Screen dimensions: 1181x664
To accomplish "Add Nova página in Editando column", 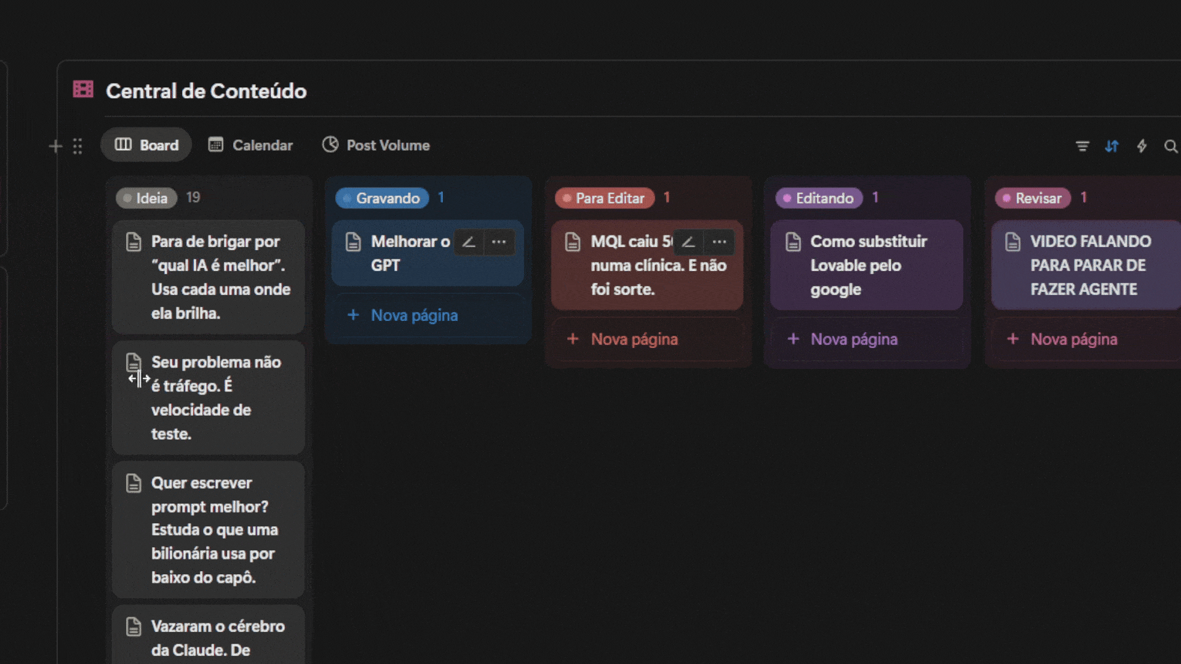I will tap(853, 339).
